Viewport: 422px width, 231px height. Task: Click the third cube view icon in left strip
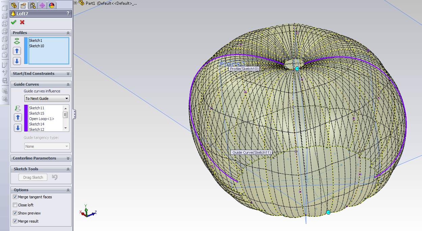[x=5, y=24]
